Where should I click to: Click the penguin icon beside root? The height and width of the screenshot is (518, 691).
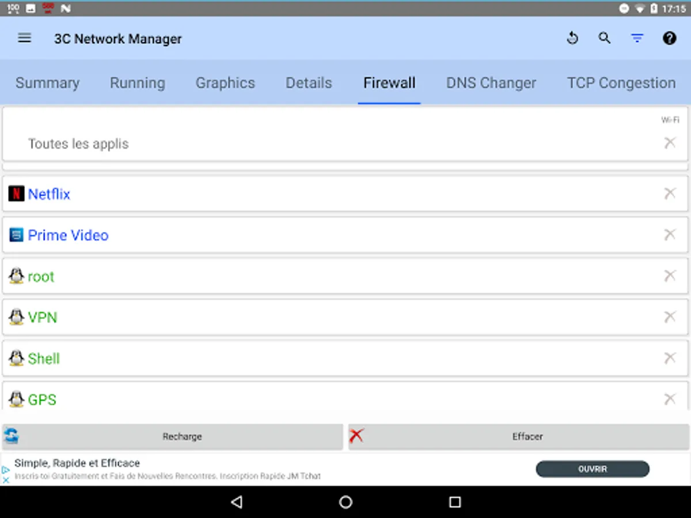point(16,276)
